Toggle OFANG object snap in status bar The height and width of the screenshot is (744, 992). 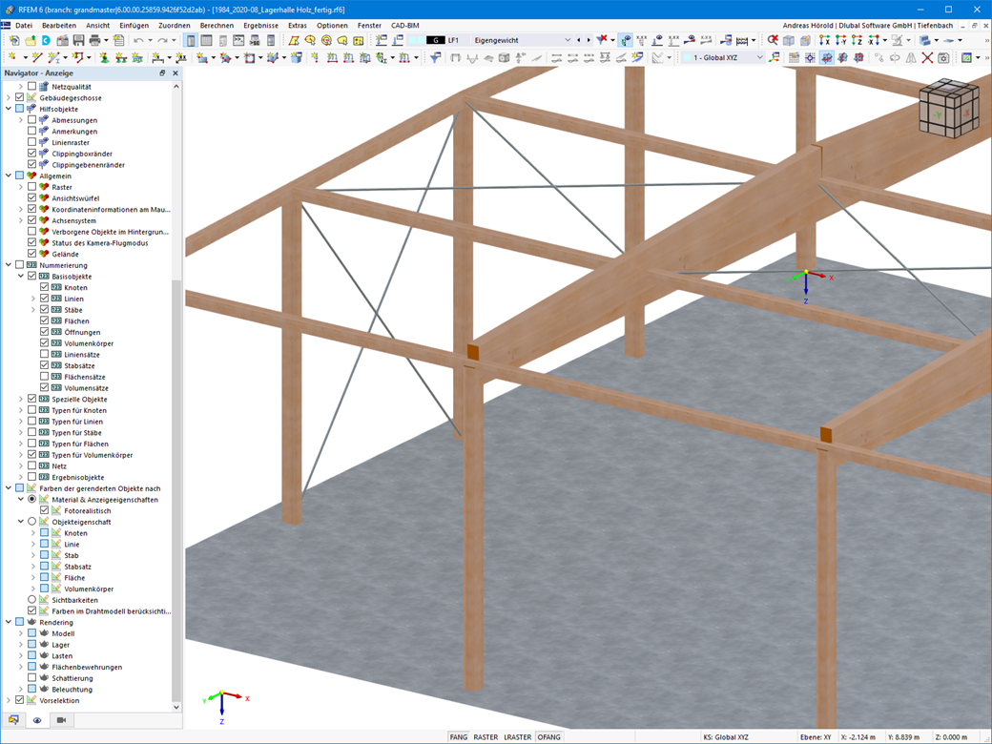tap(548, 737)
